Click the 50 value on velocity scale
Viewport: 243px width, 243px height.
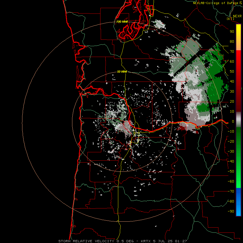(232, 72)
